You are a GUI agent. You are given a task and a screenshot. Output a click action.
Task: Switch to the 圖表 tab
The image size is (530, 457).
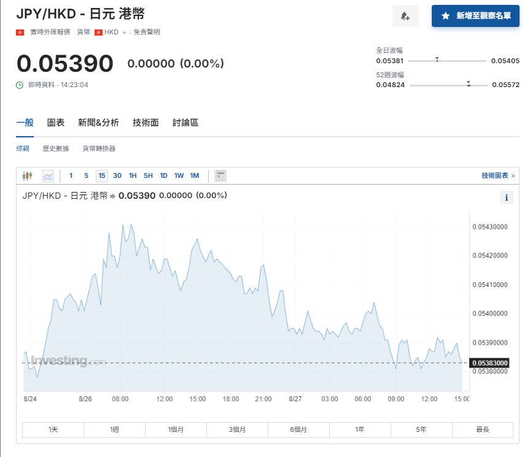tap(56, 123)
